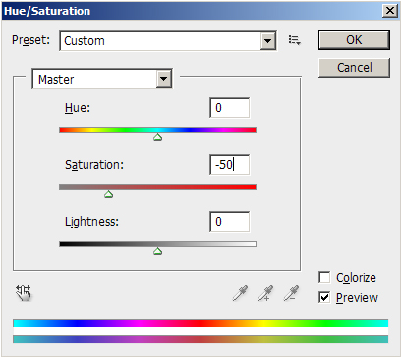Viewport: 401px width, 357px height.
Task: Choose the Subtract from Sample eyedropper
Action: (x=291, y=293)
